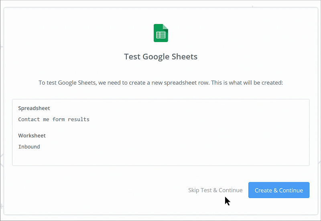
Task: Click the instruction text about creating a row
Action: pyautogui.click(x=160, y=83)
